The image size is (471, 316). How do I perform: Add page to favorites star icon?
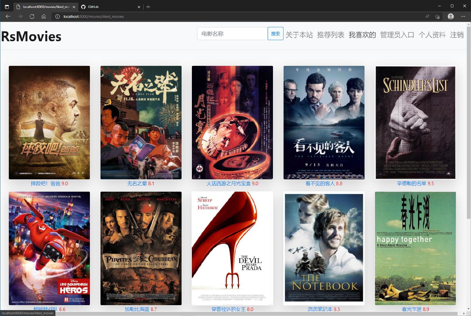(x=437, y=16)
